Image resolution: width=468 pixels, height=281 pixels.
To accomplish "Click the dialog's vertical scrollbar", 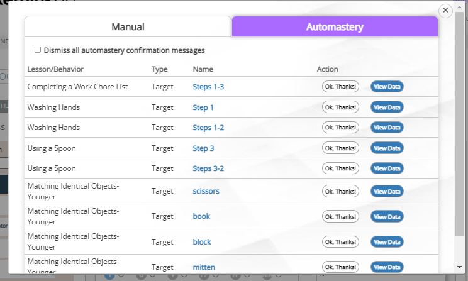I will 459,126.
